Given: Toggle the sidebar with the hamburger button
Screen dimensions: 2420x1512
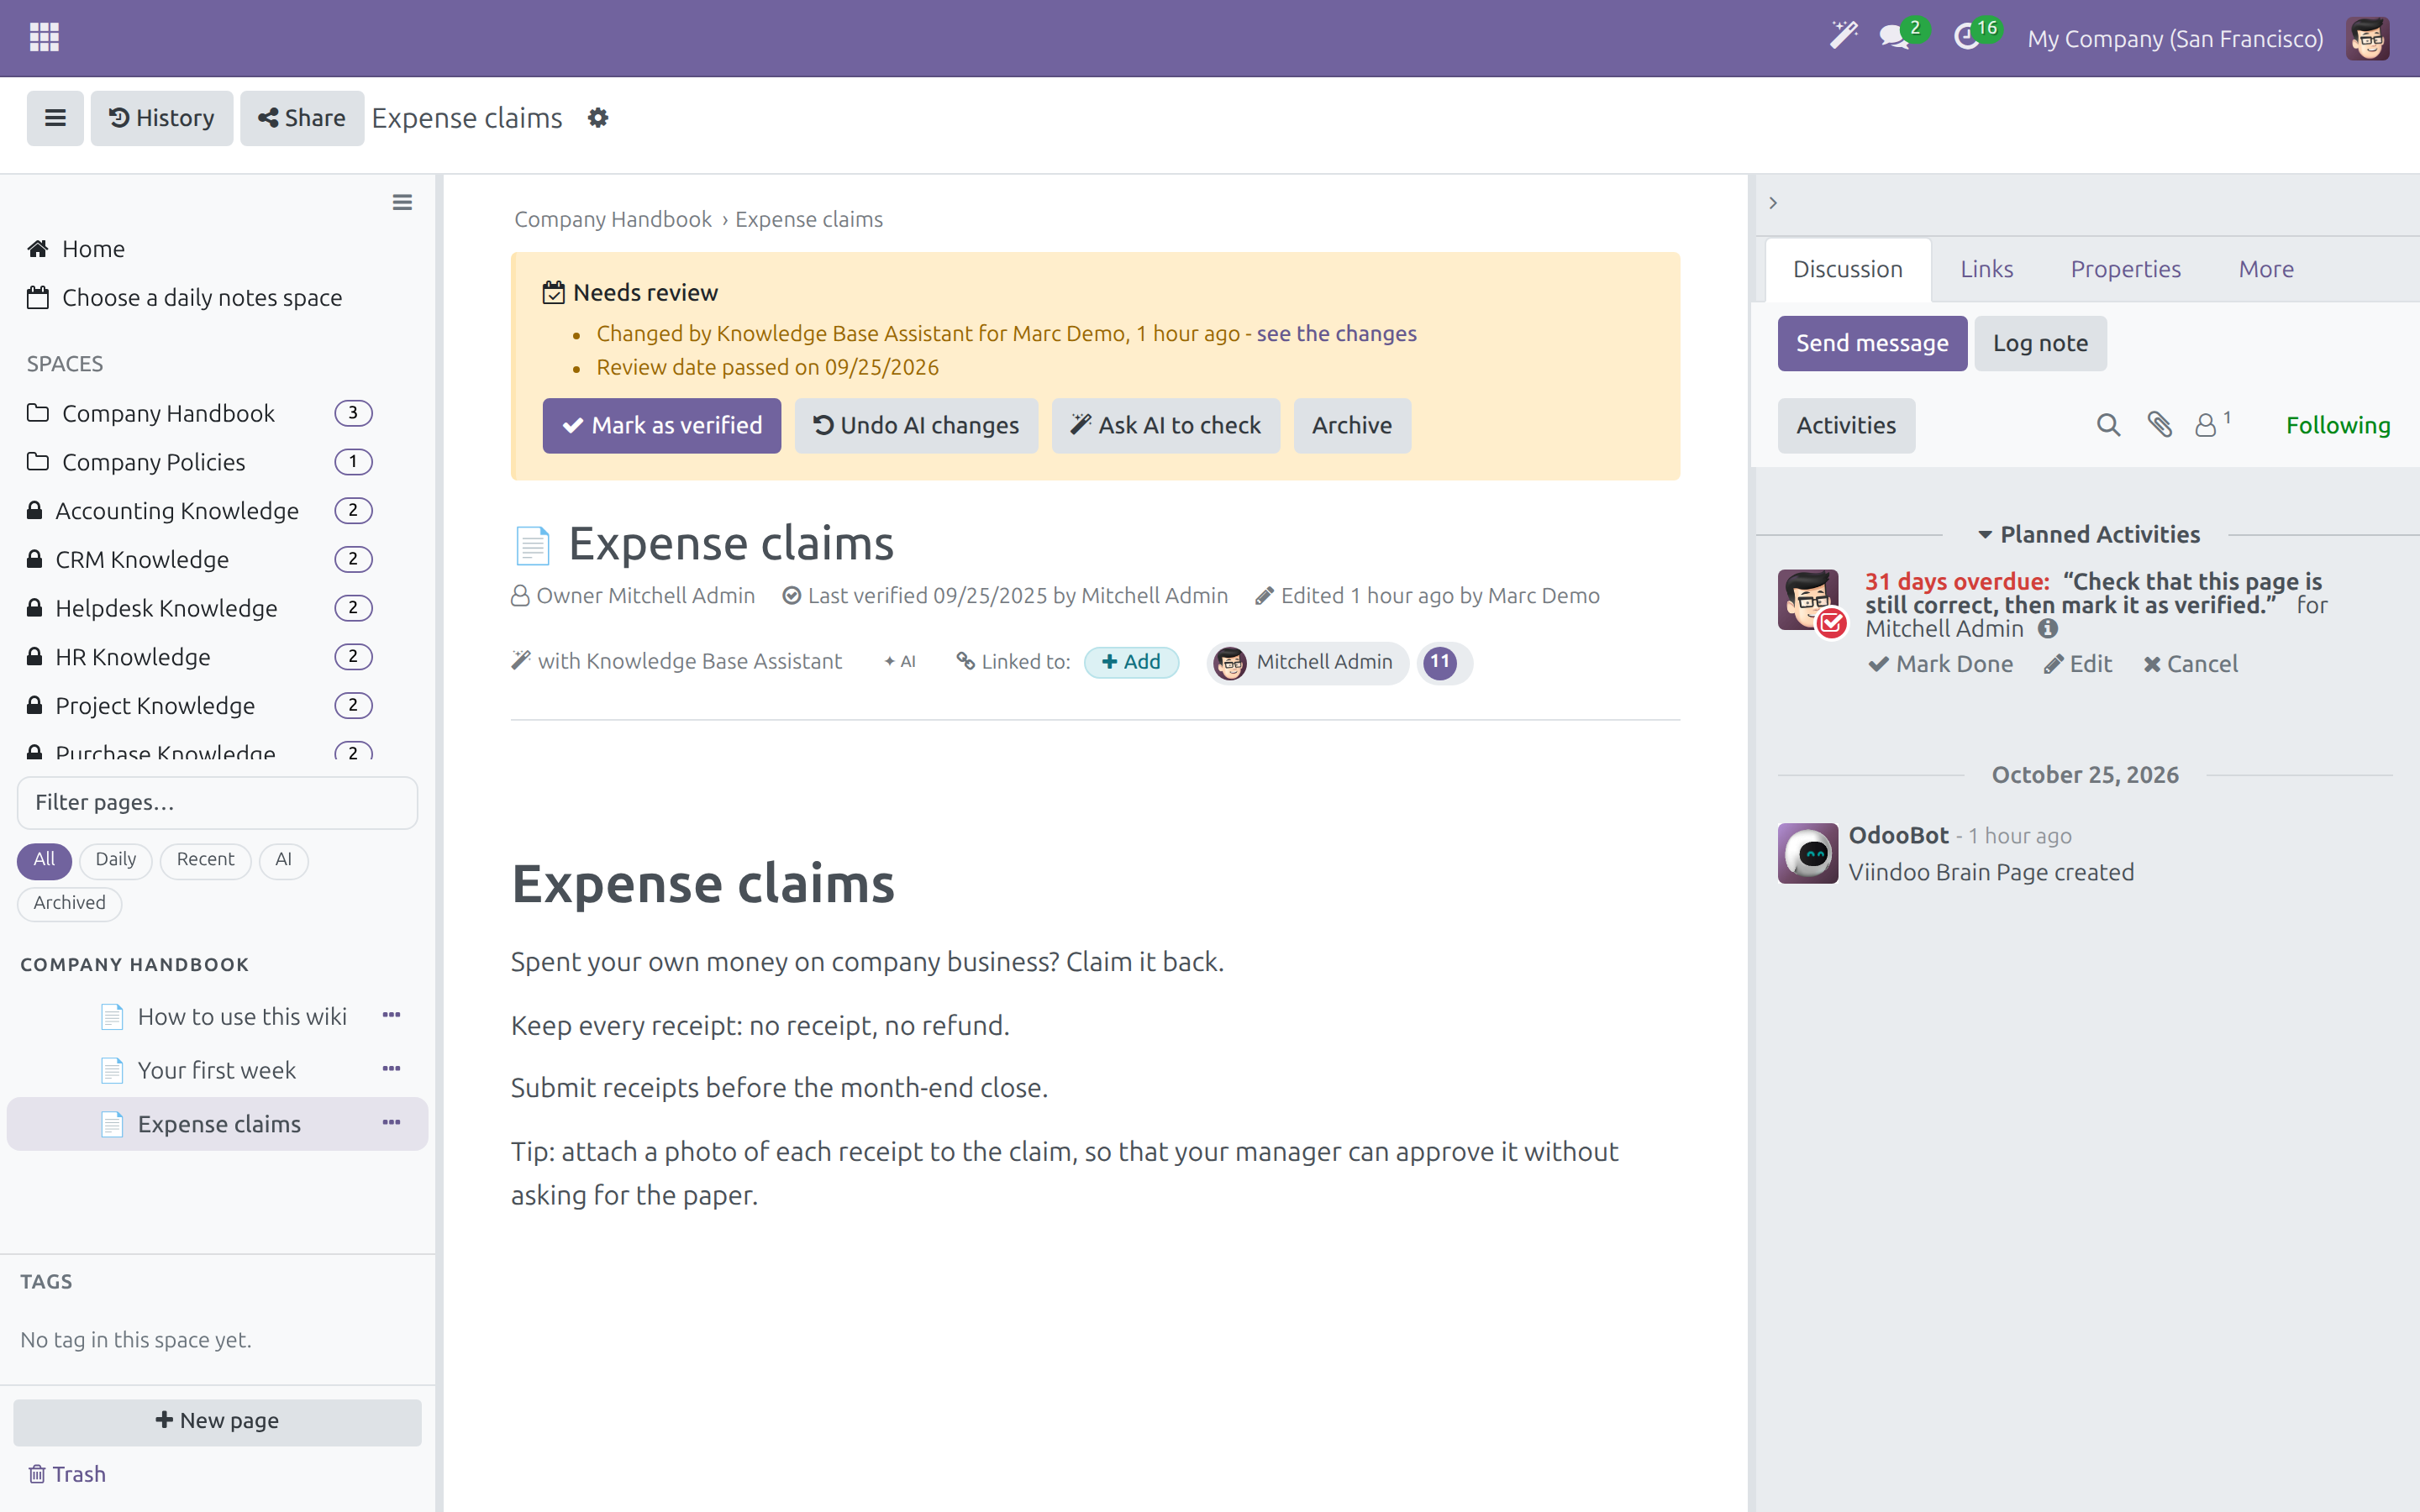Looking at the screenshot, I should coord(55,118).
